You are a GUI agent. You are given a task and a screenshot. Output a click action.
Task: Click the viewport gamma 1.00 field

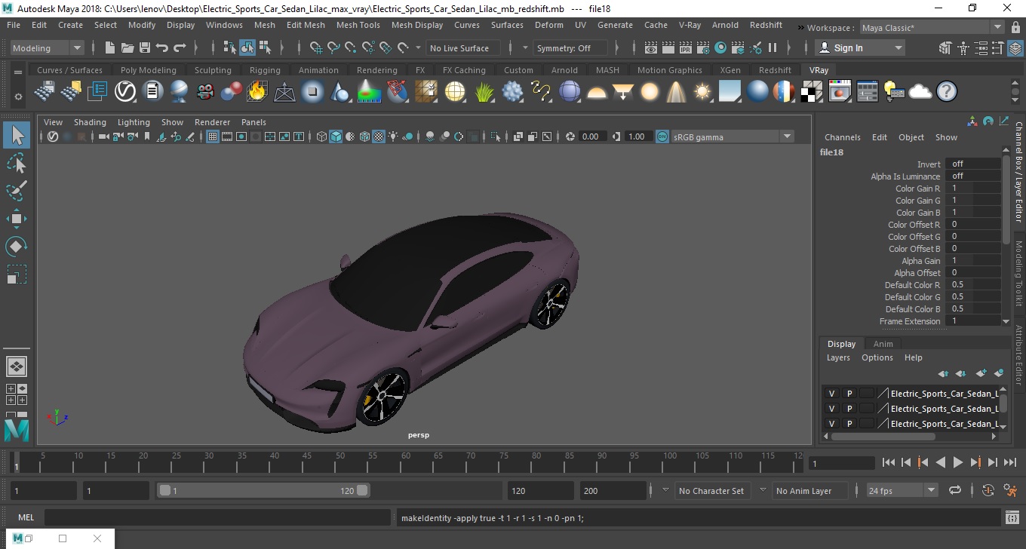(637, 136)
